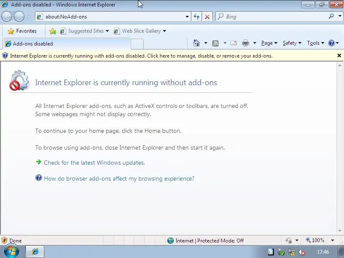The image size is (344, 258).
Task: Expand the privacy icon dropdown arrow
Action: tap(297, 240)
